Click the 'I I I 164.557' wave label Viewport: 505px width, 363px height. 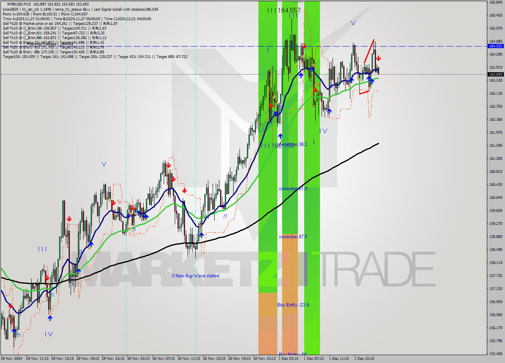coord(284,11)
